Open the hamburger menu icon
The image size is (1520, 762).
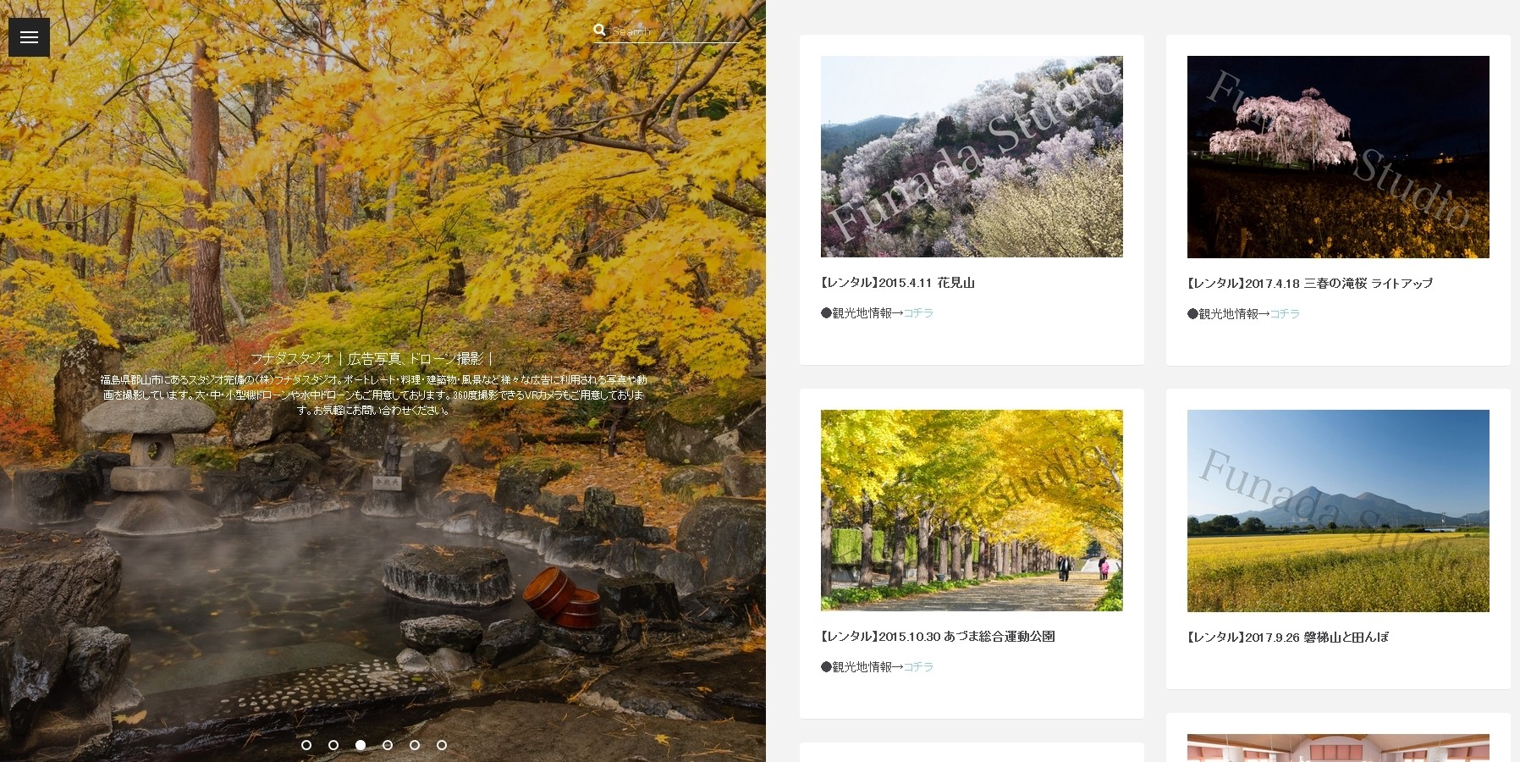click(29, 37)
